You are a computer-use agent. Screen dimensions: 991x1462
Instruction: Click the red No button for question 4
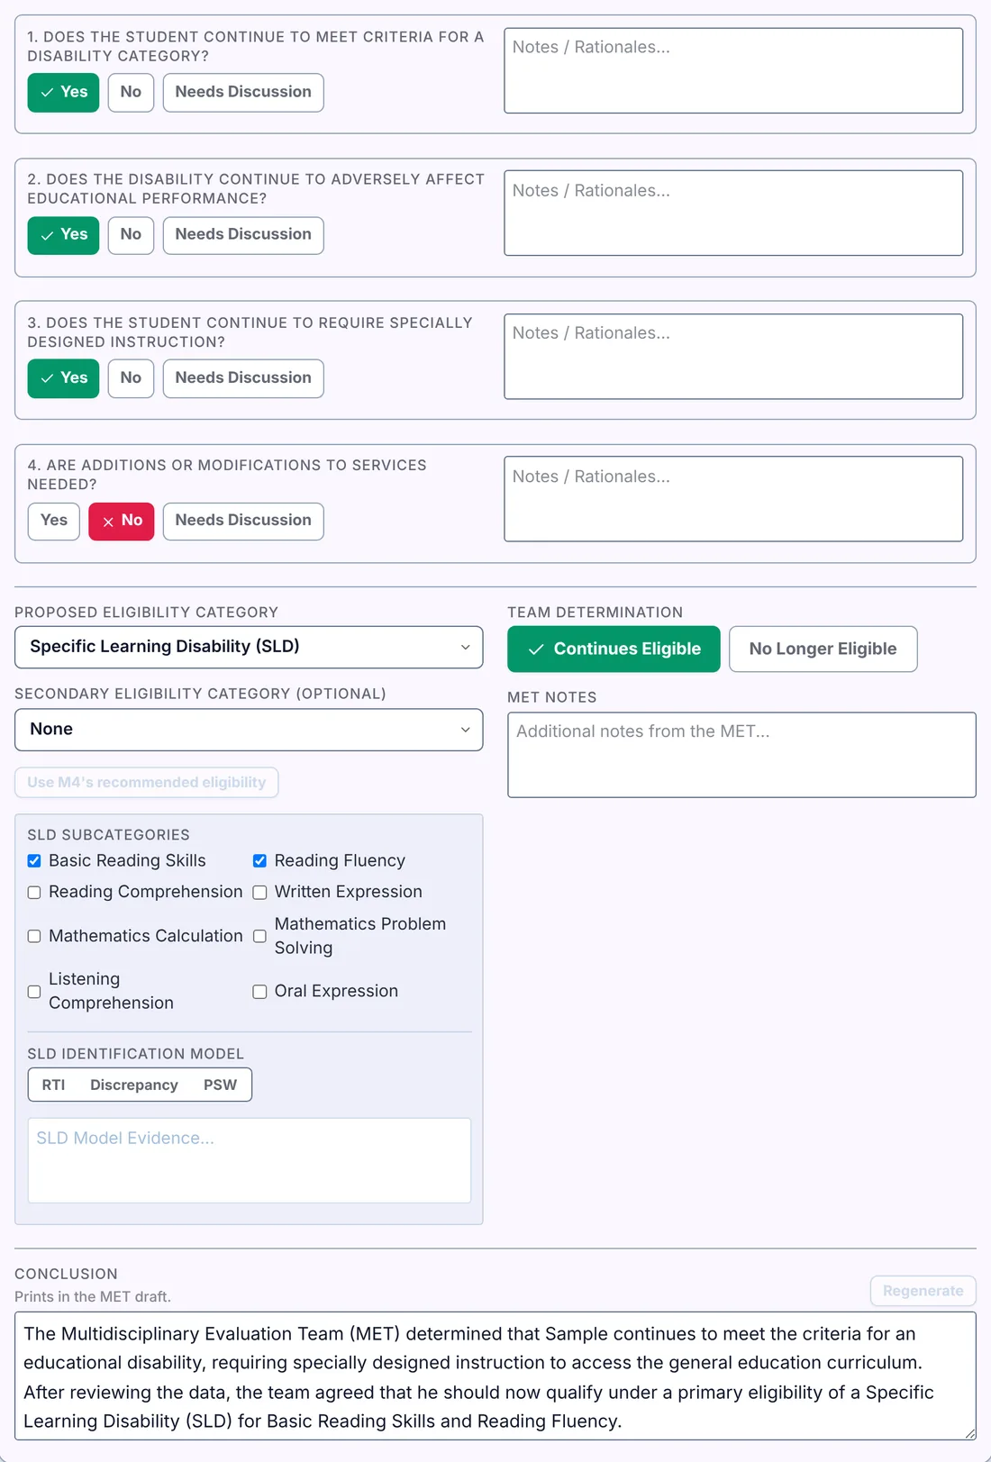122,521
